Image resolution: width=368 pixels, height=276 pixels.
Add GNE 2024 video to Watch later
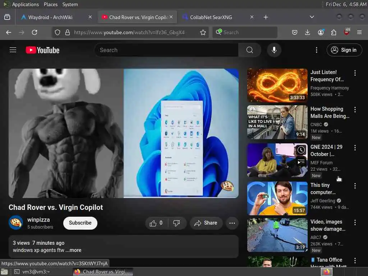(301, 150)
